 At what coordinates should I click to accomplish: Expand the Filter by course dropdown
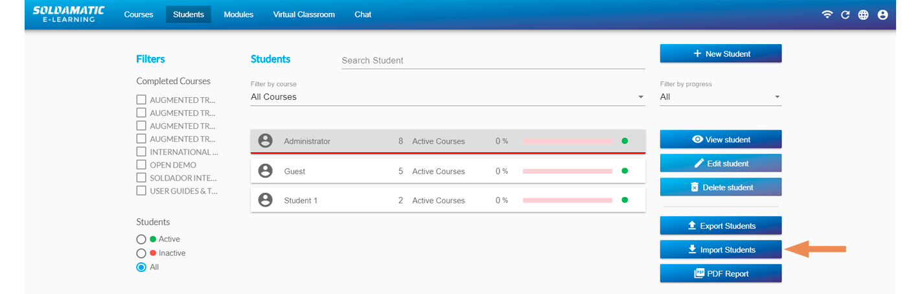pos(447,97)
